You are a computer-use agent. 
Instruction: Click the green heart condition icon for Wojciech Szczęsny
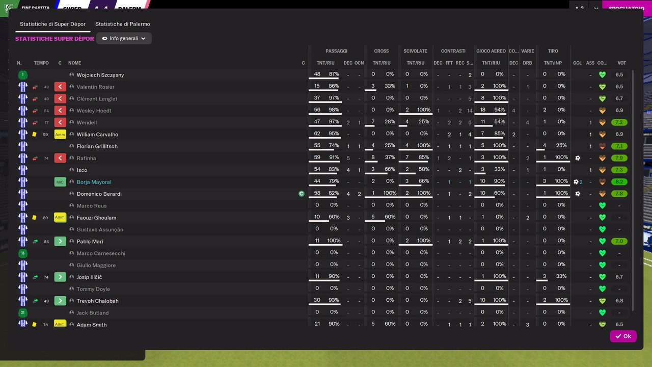pyautogui.click(x=602, y=74)
